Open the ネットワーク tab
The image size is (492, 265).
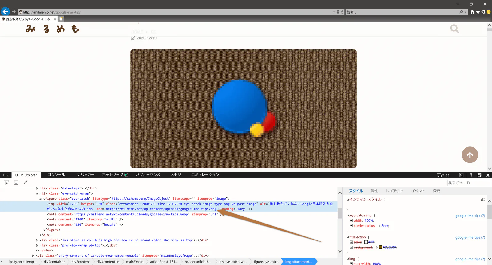click(x=115, y=175)
